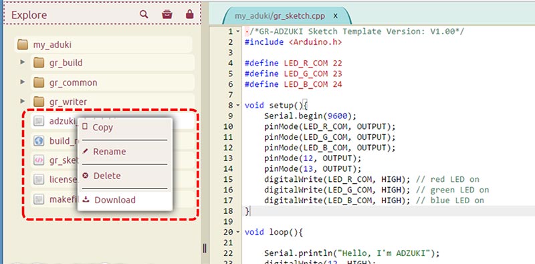Click the gr_common folder icon
Viewport: 535px width, 264px height.
[39, 83]
